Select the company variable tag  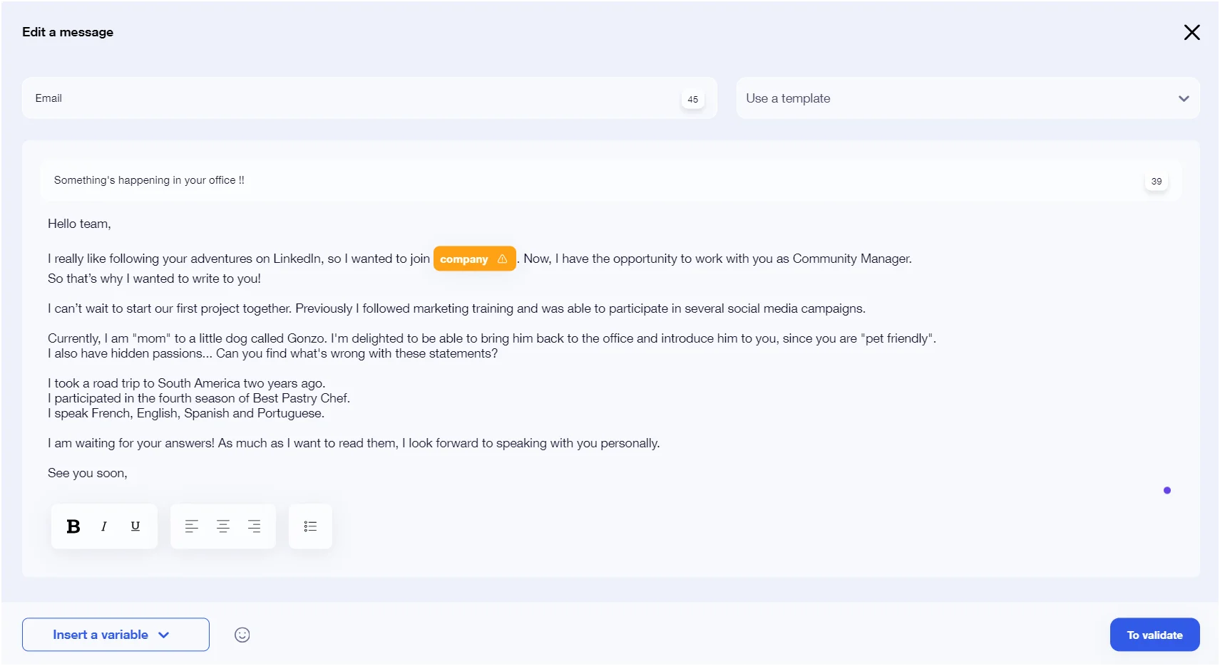tap(474, 259)
